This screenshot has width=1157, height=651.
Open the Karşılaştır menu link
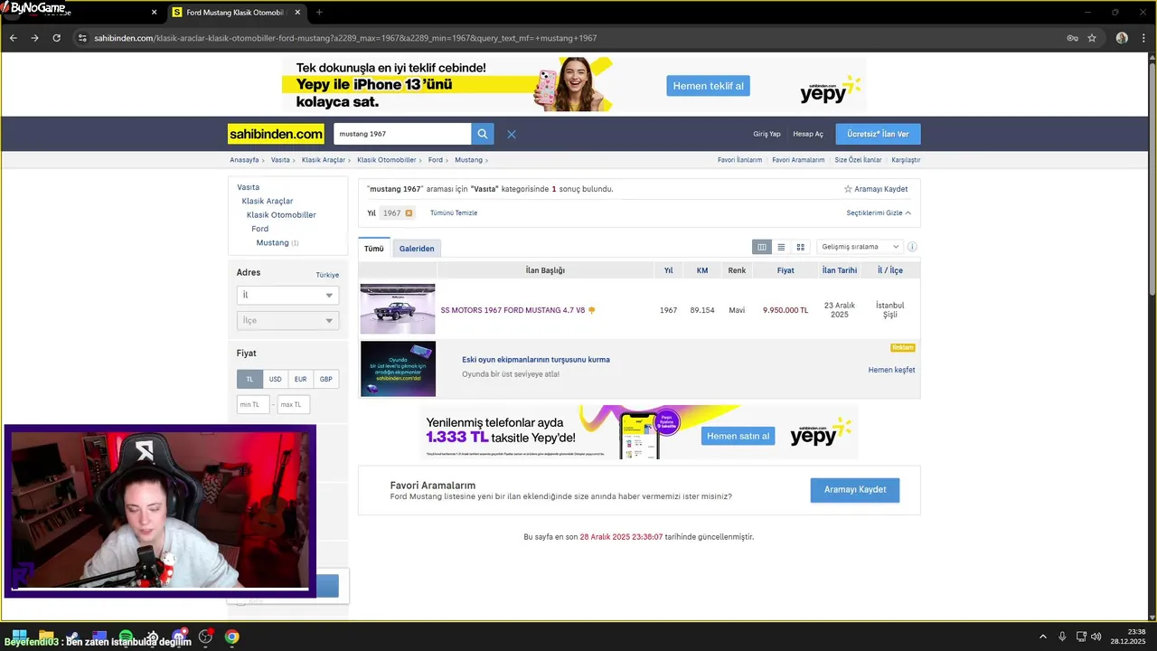[906, 160]
